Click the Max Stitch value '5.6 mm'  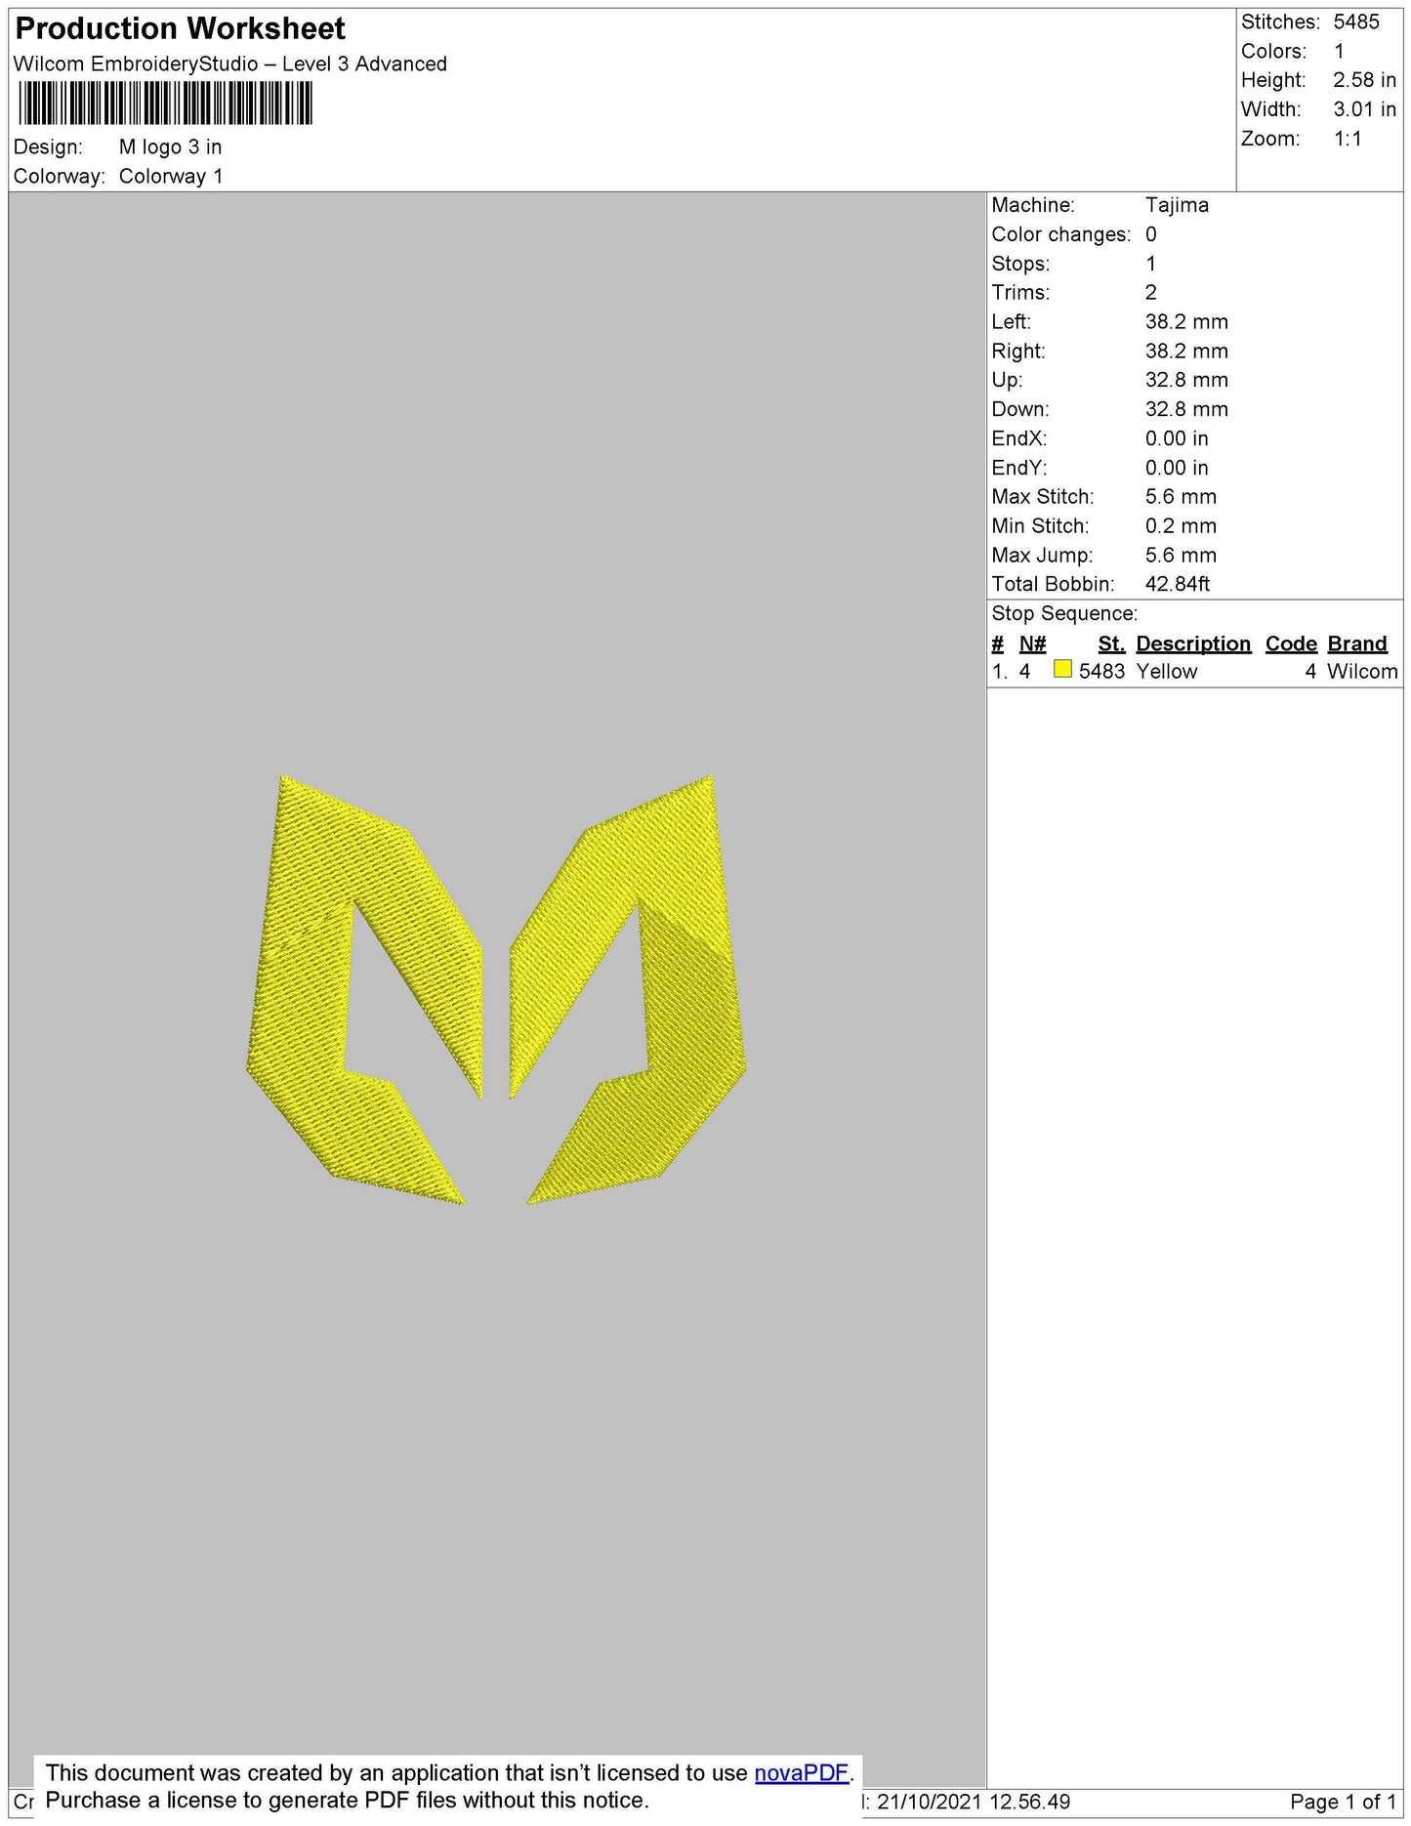click(1181, 496)
